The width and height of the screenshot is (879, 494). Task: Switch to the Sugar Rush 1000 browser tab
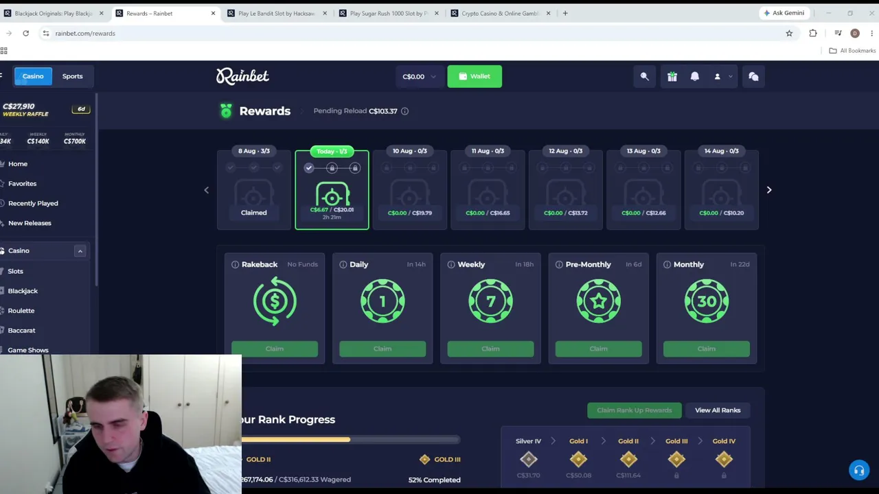coord(389,13)
